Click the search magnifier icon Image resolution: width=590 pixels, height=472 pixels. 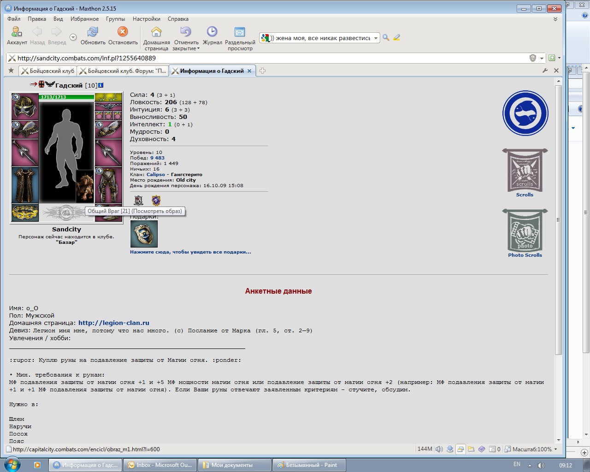pyautogui.click(x=386, y=38)
